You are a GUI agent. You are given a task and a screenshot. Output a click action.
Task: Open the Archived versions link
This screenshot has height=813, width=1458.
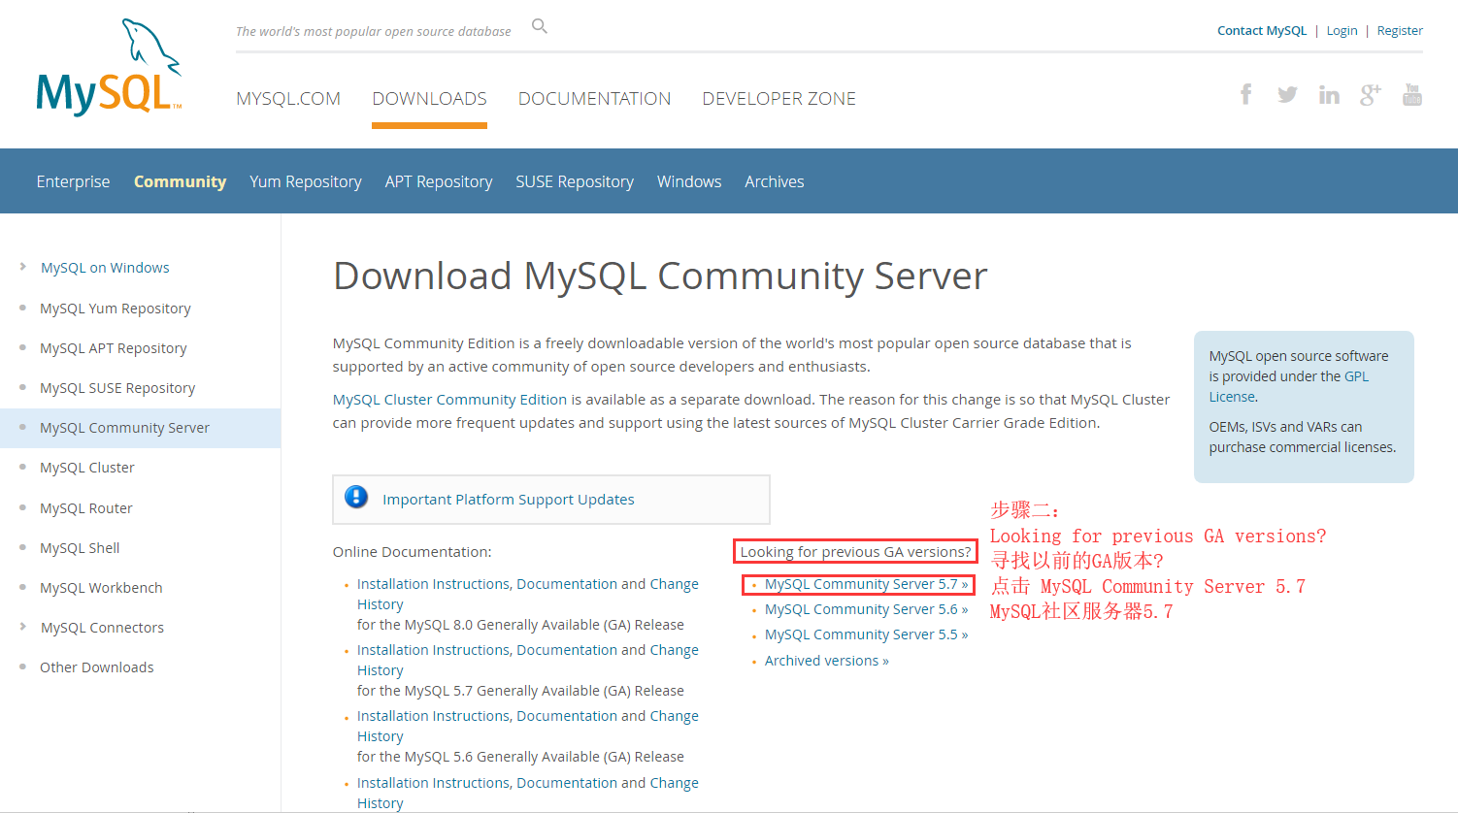coord(826,660)
